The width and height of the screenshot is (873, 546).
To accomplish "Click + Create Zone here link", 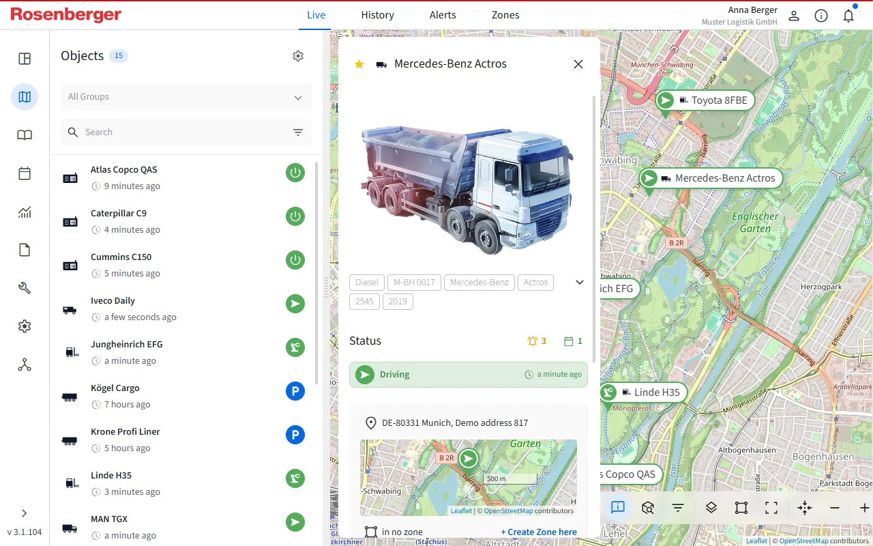I will pos(539,532).
